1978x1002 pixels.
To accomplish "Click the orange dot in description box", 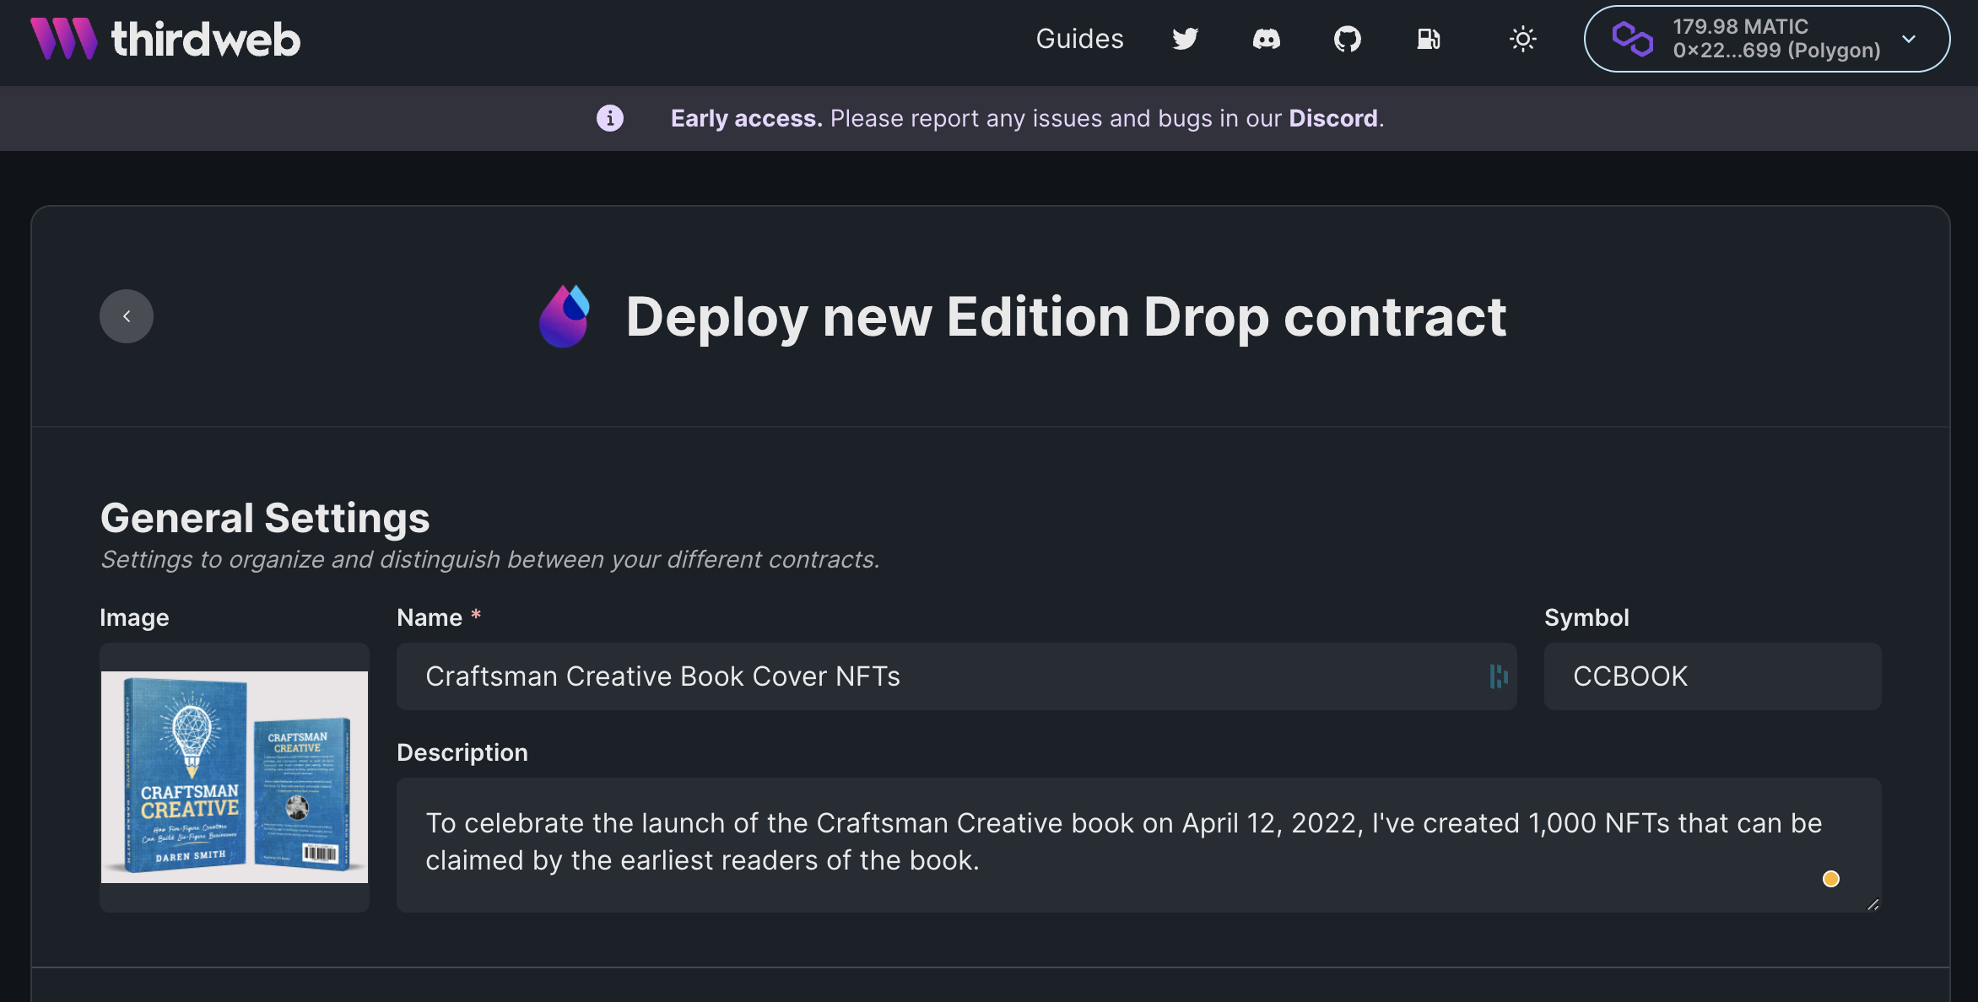I will (x=1831, y=879).
